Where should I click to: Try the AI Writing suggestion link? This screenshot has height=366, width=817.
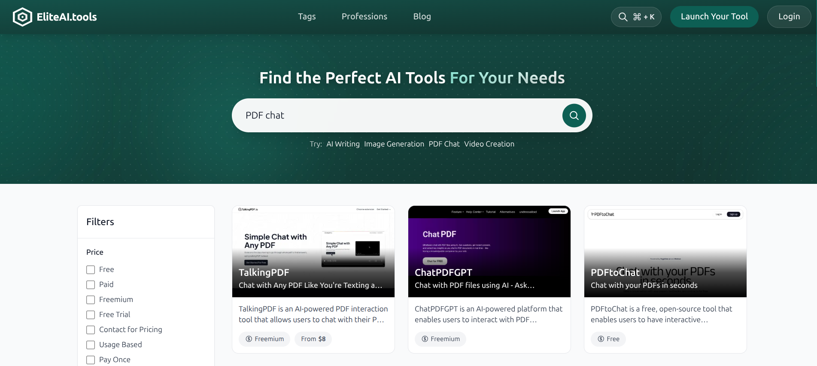coord(343,144)
